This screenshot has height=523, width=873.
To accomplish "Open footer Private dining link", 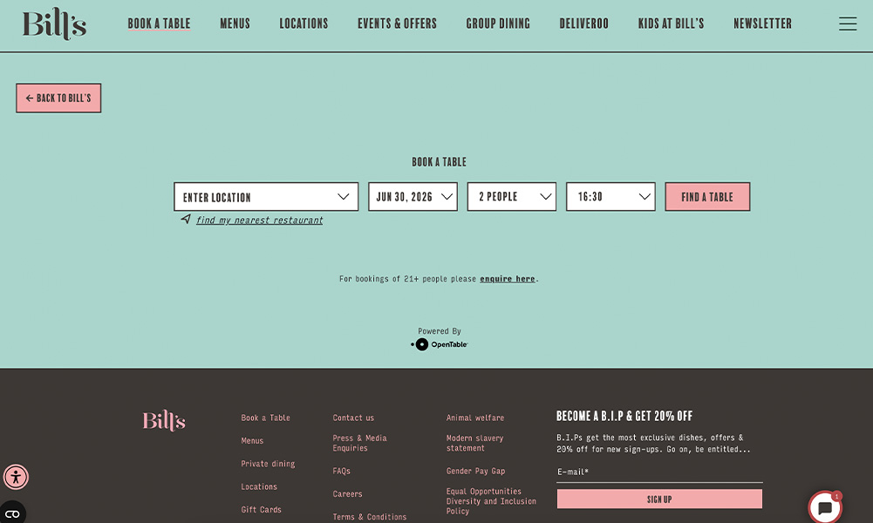I will point(268,464).
